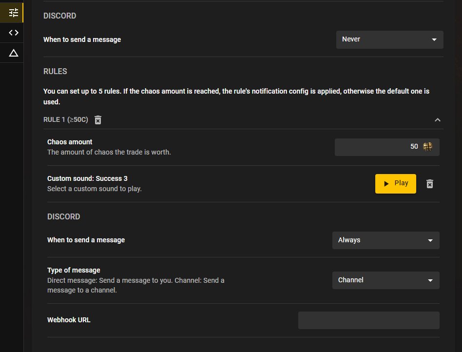Delete Rule 1 using its trash icon
462x352 pixels.
(98, 119)
